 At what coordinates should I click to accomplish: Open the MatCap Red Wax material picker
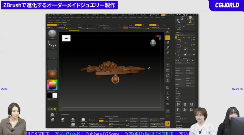[52, 74]
